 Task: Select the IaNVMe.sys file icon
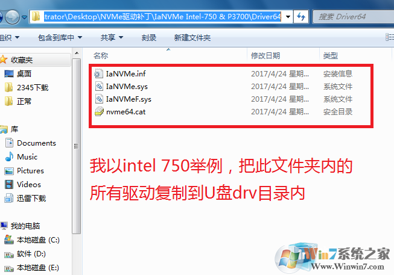click(99, 87)
